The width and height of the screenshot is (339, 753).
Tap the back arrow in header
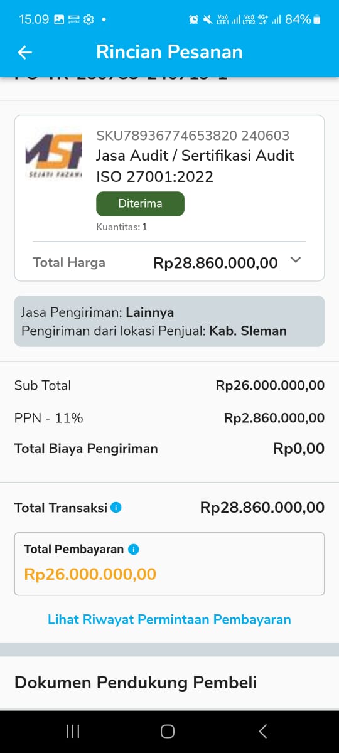point(24,52)
